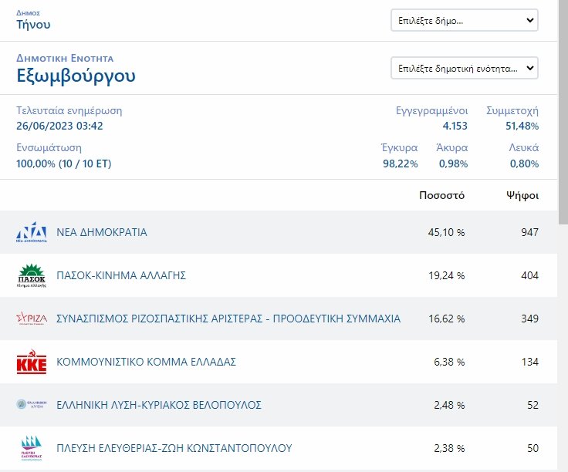Click the red KKE party logo
The image size is (568, 472).
click(32, 362)
